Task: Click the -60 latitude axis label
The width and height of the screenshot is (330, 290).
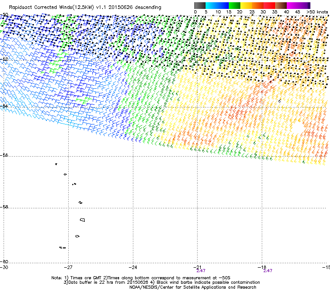Action: pyautogui.click(x=4, y=261)
